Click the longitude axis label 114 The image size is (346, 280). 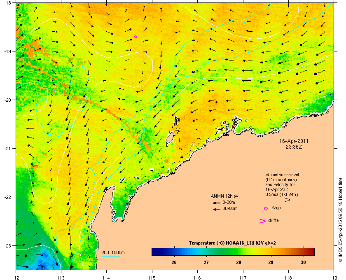[107, 277]
